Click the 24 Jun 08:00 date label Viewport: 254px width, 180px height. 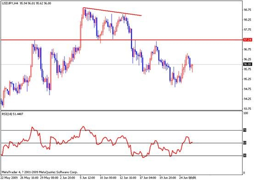click(188, 178)
